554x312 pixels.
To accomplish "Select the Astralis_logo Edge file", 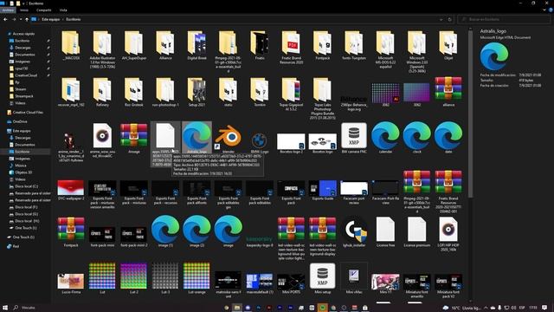I will point(196,136).
